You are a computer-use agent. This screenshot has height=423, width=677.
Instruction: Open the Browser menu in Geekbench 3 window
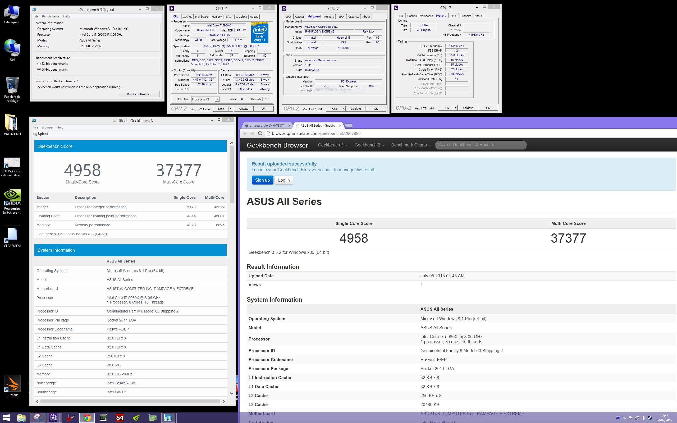point(47,127)
